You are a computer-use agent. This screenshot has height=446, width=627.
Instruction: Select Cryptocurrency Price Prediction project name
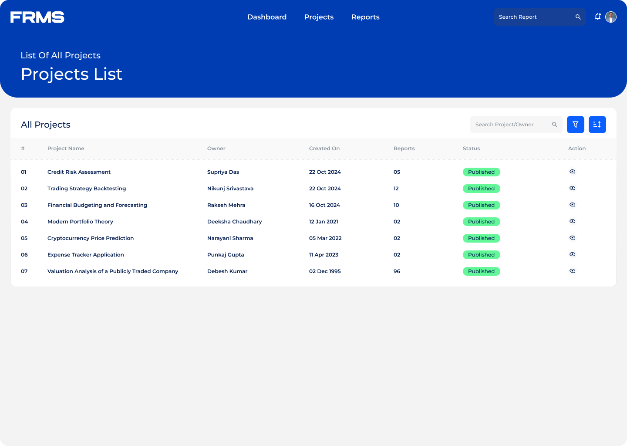(91, 238)
